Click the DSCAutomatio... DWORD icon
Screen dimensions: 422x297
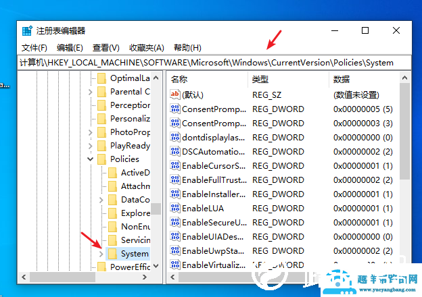175,151
